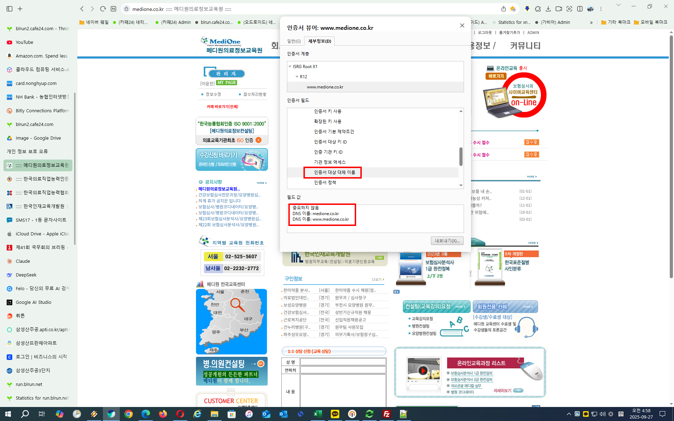
Task: Open a new tab with the plus icon
Action: click(20, 9)
